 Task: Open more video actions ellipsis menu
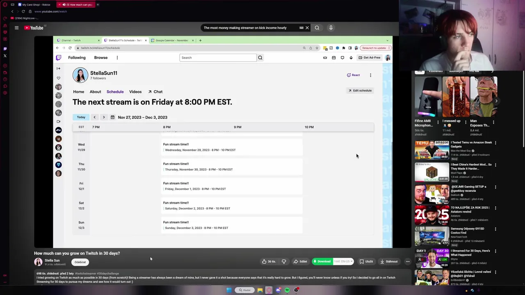(x=408, y=261)
